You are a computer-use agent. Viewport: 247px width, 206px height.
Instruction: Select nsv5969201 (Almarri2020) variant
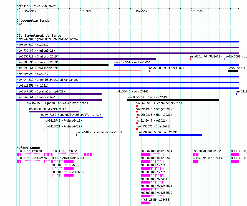pyautogui.click(x=37, y=97)
